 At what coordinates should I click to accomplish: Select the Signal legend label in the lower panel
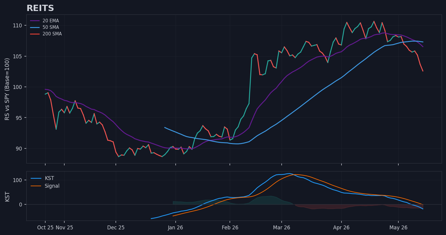pos(52,186)
